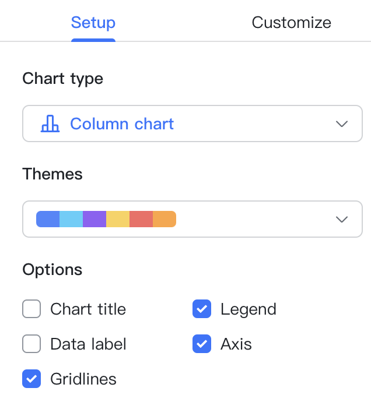Viewport: 371px width, 409px height.
Task: Click the purple theme color swatch
Action: (x=94, y=219)
